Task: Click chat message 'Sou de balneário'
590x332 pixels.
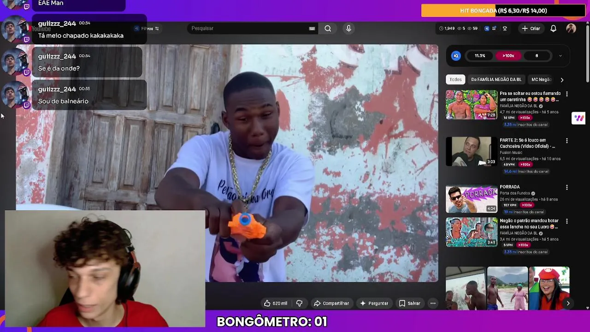Action: click(63, 101)
